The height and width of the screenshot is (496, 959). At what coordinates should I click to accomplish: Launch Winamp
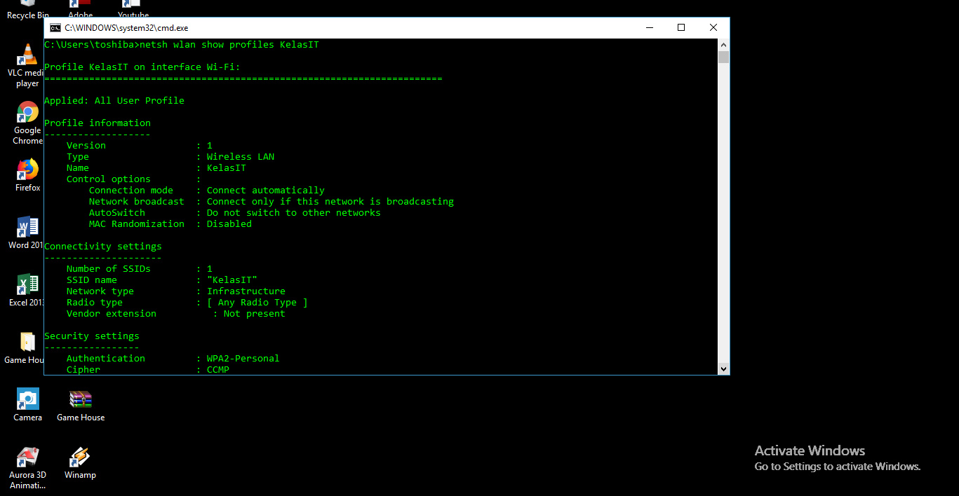[79, 459]
